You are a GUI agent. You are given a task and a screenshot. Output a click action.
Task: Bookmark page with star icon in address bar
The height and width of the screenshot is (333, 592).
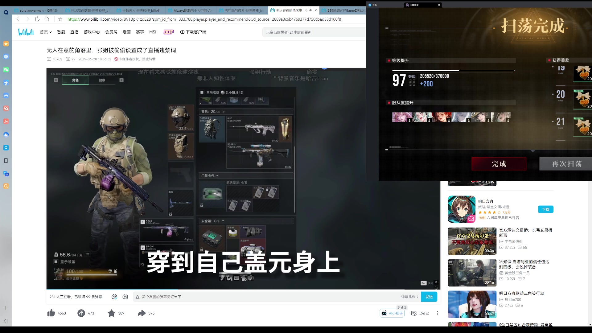coord(60,19)
